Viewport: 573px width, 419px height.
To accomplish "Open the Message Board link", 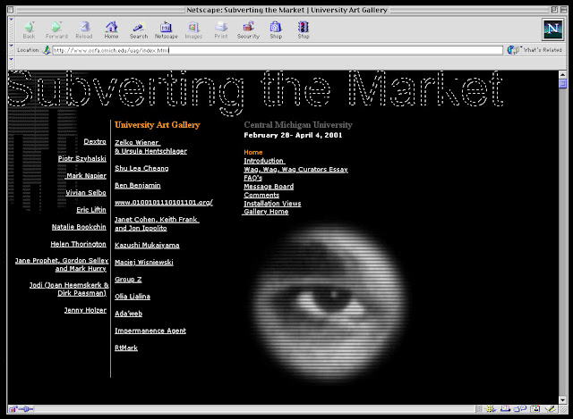I will click(x=269, y=187).
